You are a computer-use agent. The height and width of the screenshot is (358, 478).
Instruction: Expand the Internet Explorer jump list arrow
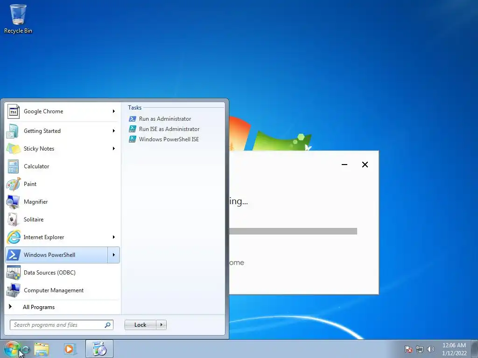[114, 237]
